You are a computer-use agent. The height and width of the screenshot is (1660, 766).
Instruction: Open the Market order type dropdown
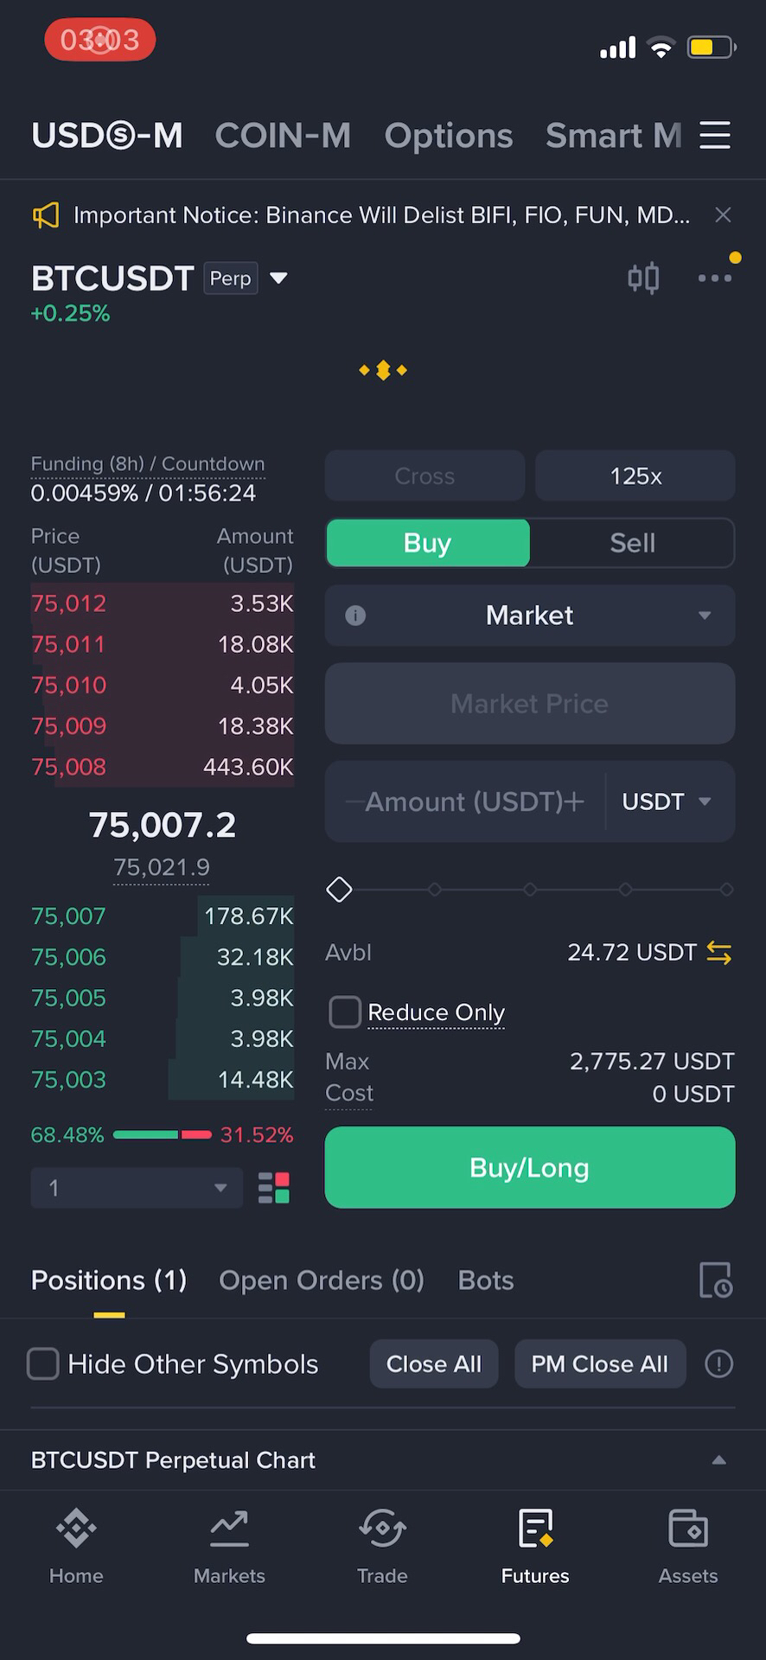pos(530,616)
